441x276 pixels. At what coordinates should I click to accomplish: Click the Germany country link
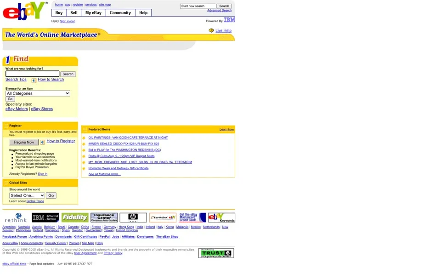pyautogui.click(x=110, y=227)
